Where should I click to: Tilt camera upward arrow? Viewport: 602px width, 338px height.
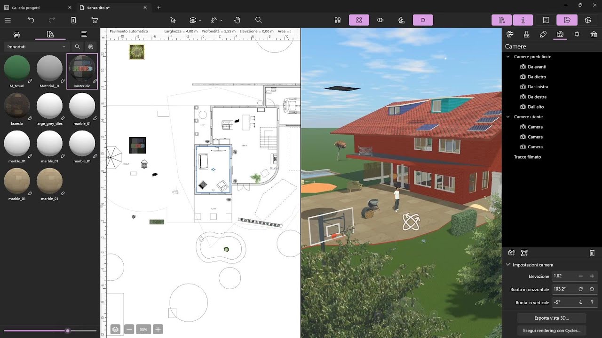tap(592, 303)
